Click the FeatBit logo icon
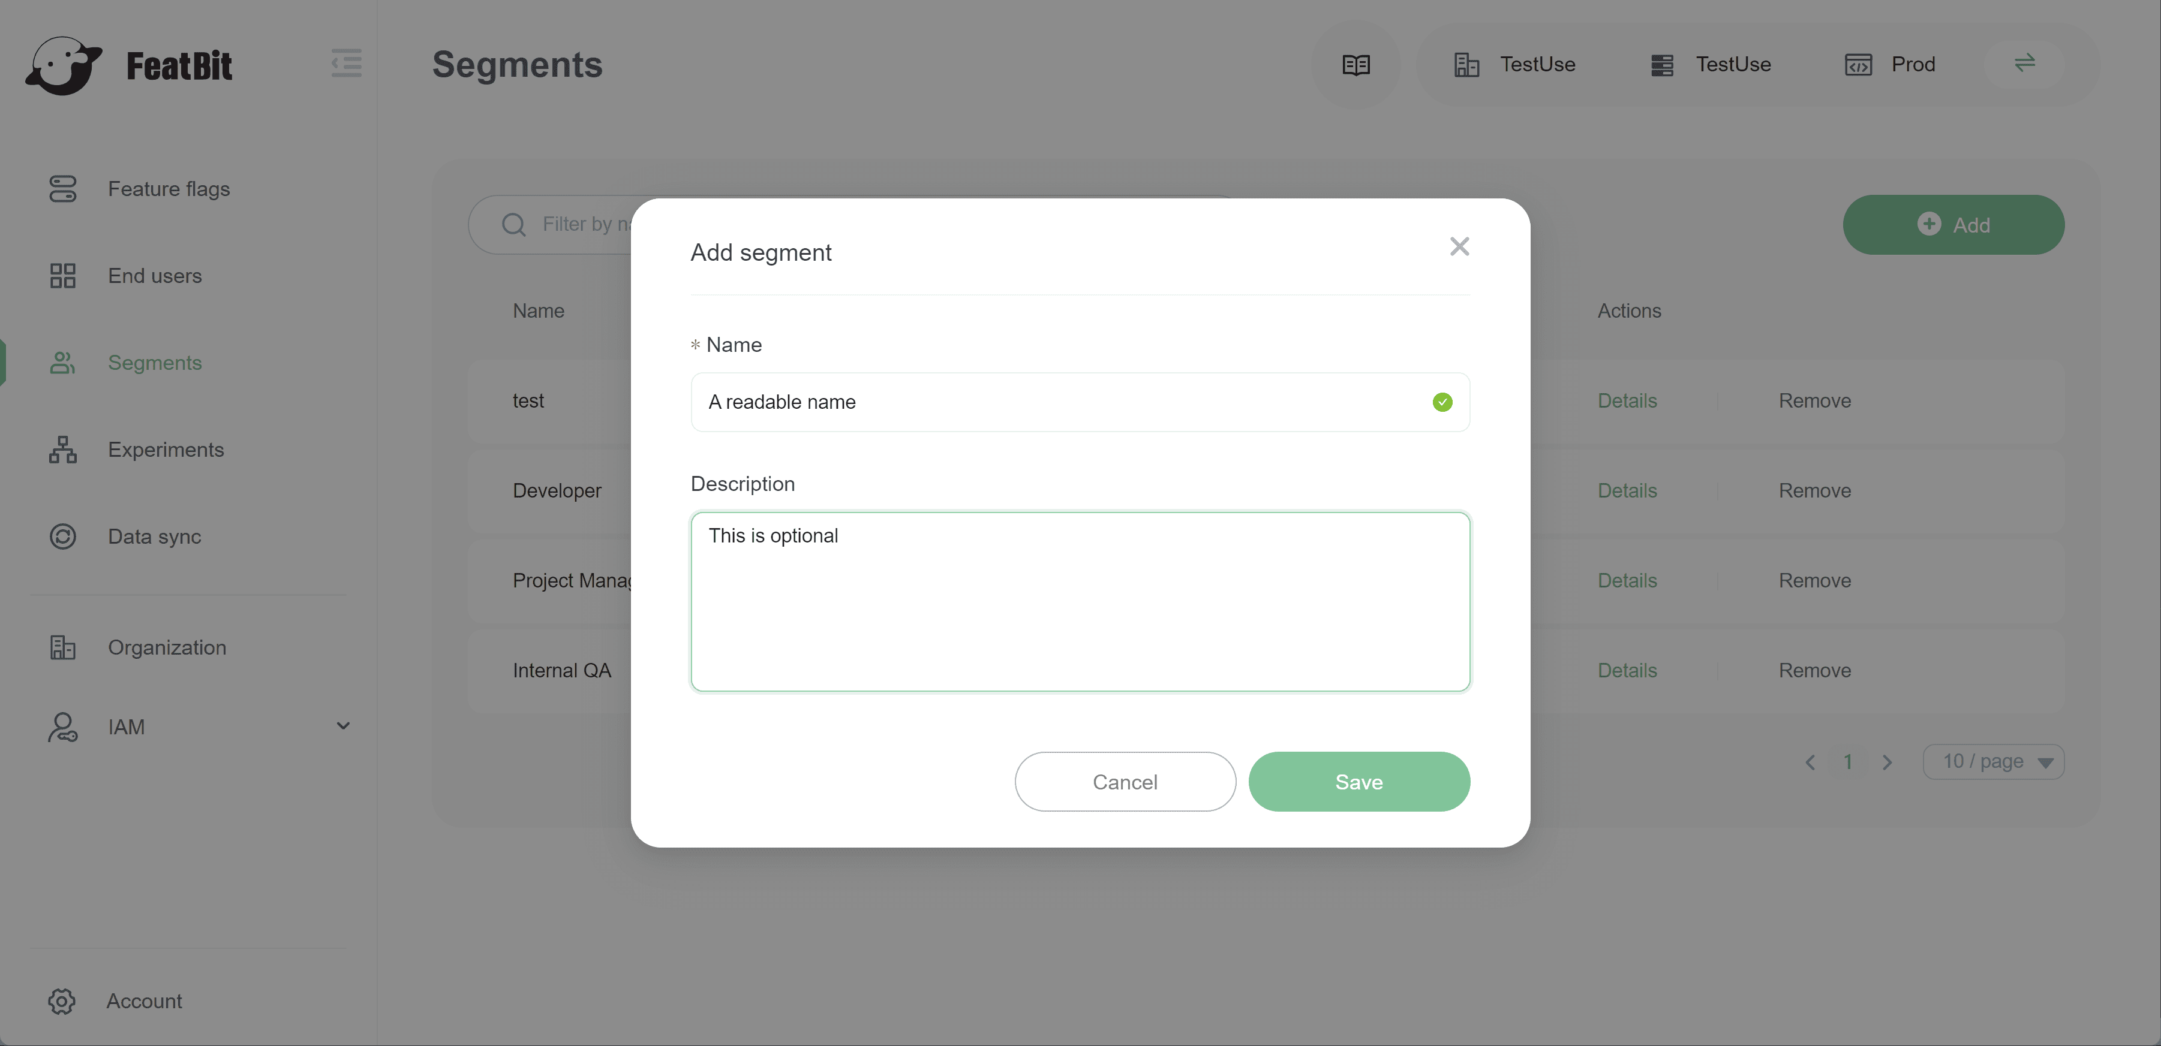The width and height of the screenshot is (2161, 1046). [x=64, y=65]
